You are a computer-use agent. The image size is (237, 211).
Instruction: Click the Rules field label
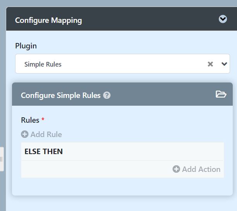[x=30, y=120]
